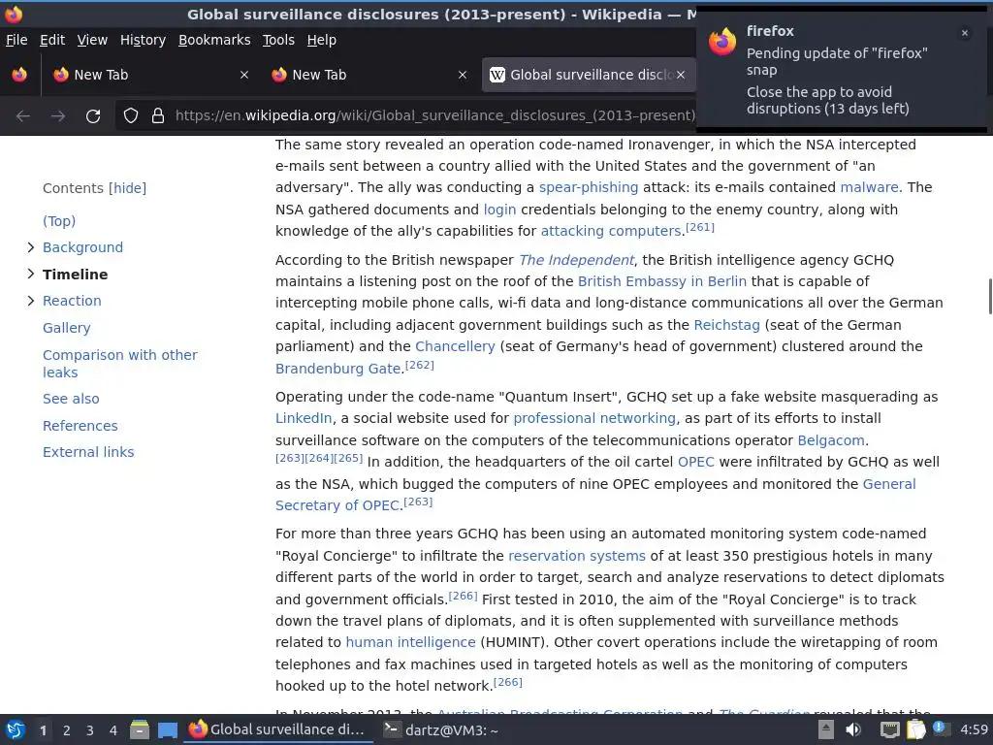Close the first New Tab
The width and height of the screenshot is (993, 745).
click(244, 75)
